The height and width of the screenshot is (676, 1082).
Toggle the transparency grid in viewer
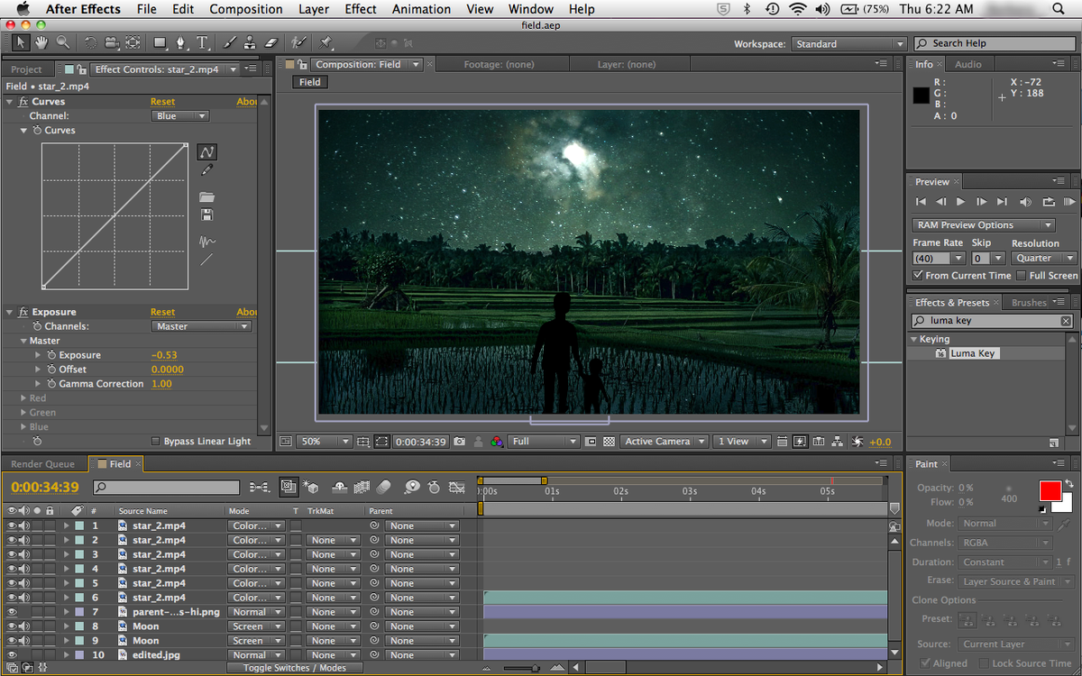[x=609, y=442]
